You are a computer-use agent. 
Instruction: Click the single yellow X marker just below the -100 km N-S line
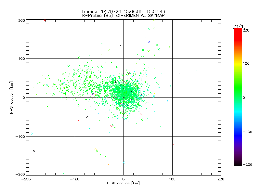tap(109, 141)
